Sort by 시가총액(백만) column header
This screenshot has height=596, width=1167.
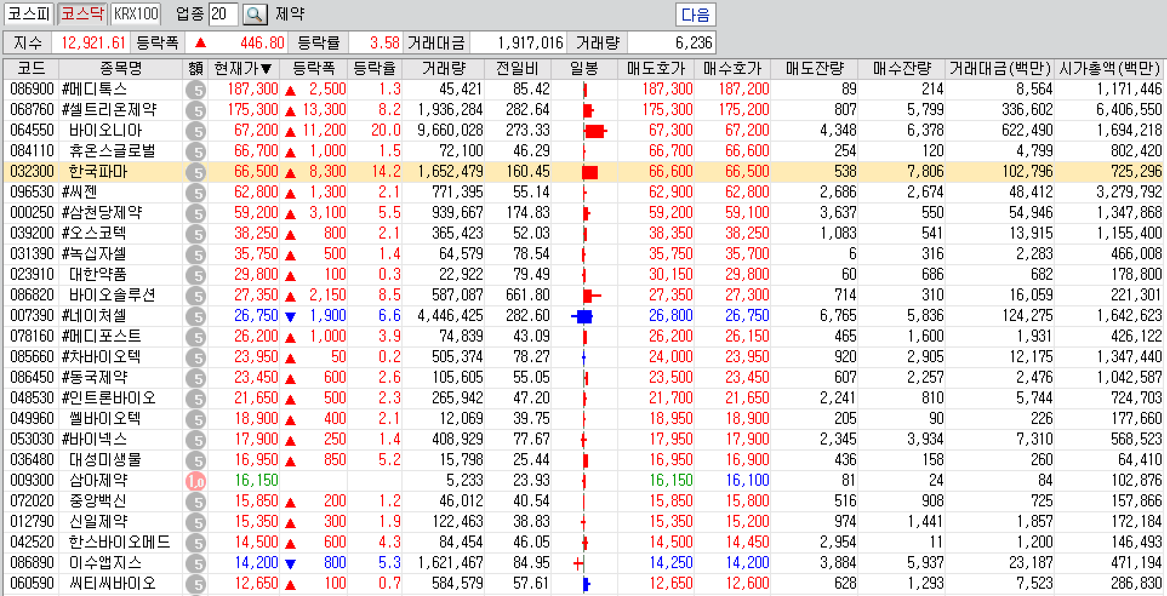tap(1109, 68)
